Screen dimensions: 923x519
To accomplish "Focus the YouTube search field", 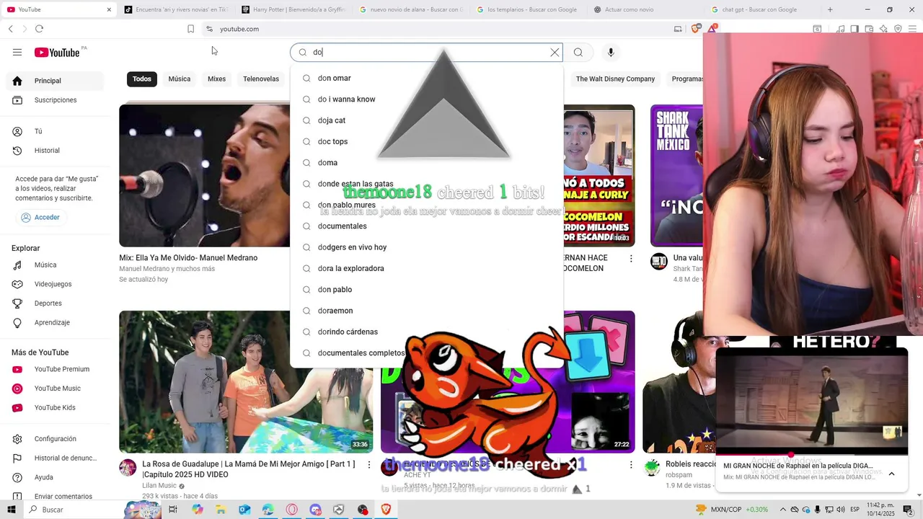I will (425, 52).
